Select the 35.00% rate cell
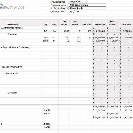Image resolution: width=133 pixels, height=133 pixels. [x=45, y=114]
